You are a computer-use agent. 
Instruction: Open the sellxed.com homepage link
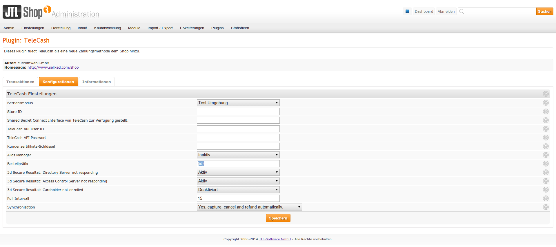pyautogui.click(x=53, y=67)
